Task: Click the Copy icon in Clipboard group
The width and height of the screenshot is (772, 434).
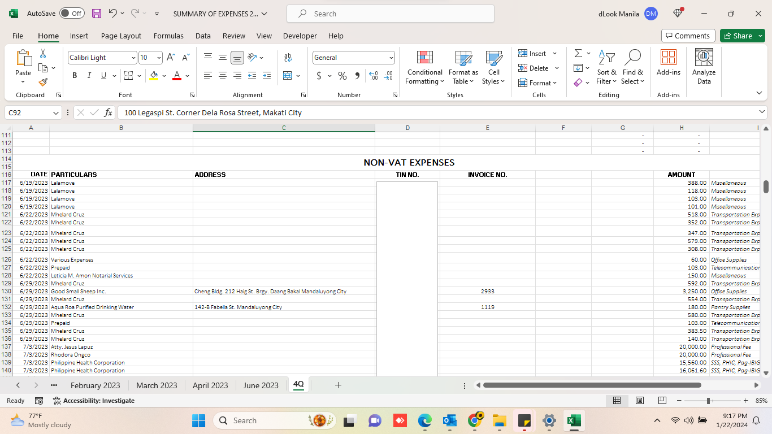Action: coord(43,68)
